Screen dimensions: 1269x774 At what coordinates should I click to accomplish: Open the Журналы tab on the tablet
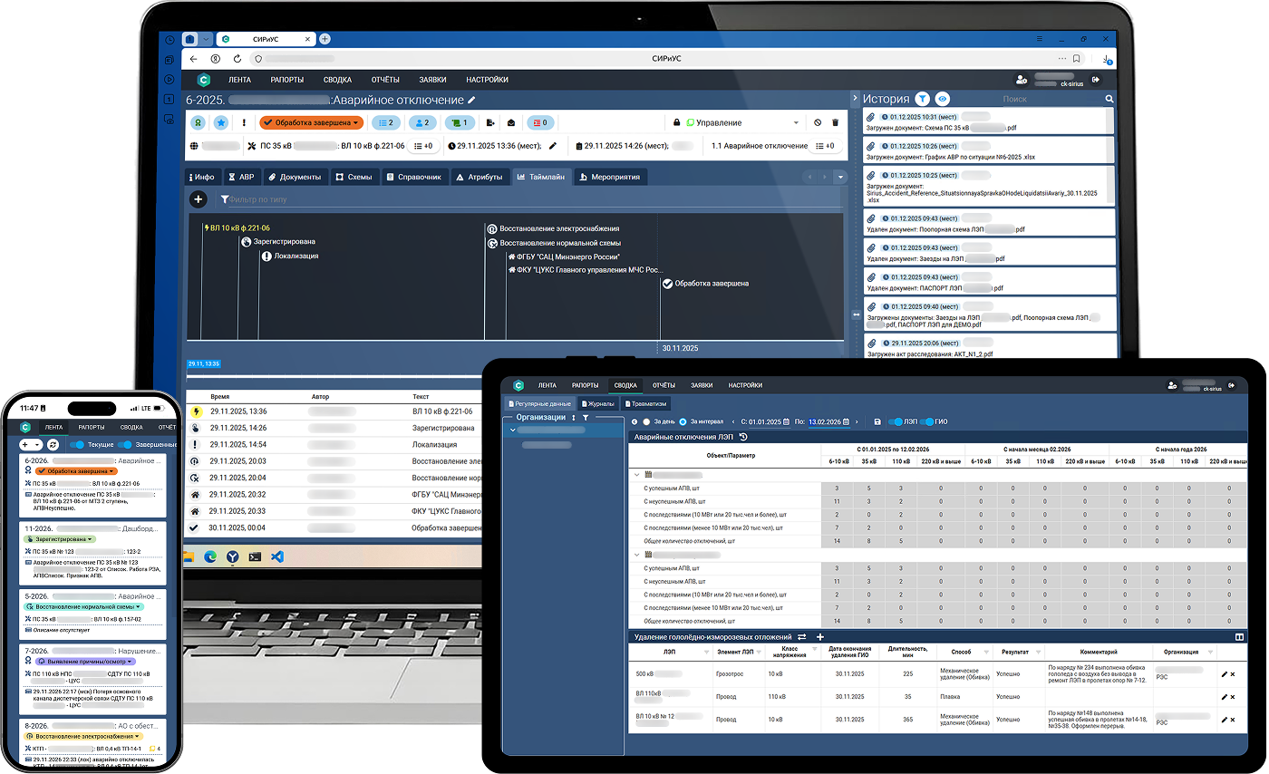point(596,403)
